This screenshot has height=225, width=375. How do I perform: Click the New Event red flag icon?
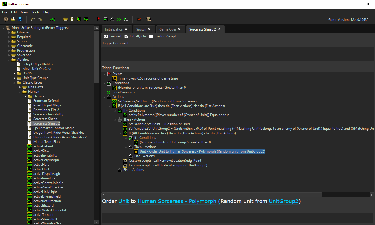pyautogui.click(x=98, y=19)
